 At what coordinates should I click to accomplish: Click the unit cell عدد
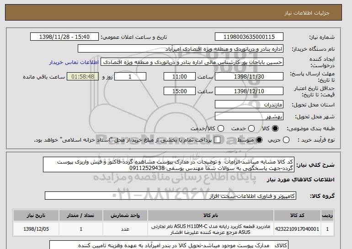coord(125,229)
